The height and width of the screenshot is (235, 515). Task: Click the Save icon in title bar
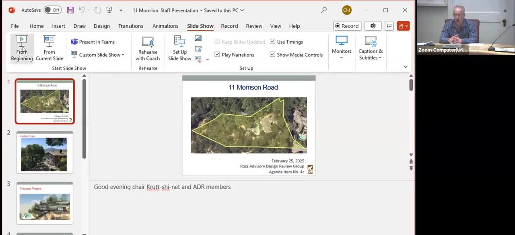(70, 10)
